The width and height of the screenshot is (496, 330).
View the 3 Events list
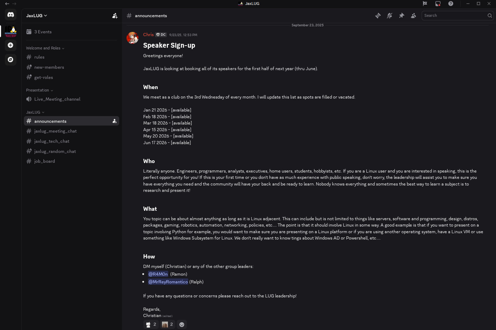43,32
